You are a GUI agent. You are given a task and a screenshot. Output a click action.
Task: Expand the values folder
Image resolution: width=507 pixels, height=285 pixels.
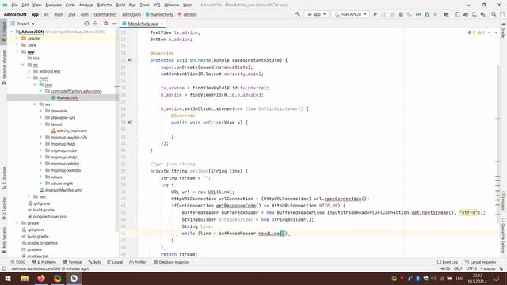tap(41, 177)
